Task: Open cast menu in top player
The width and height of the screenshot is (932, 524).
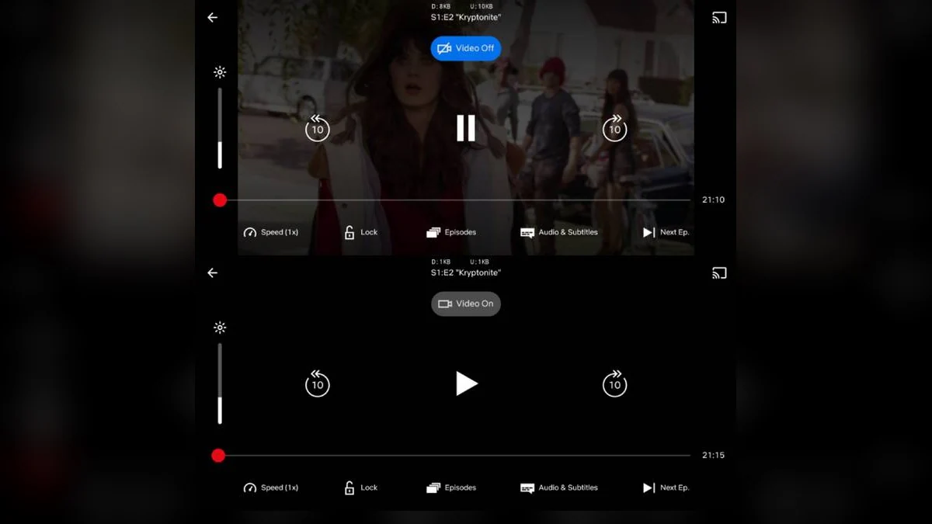Action: tap(719, 17)
